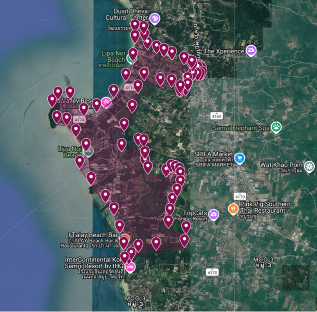
Task: Click the Samui Elephant Spa label
Action: (241, 128)
